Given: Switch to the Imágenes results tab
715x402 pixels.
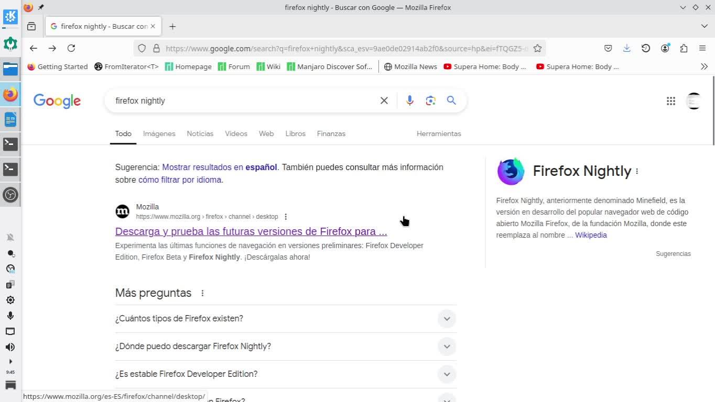Looking at the screenshot, I should [159, 133].
